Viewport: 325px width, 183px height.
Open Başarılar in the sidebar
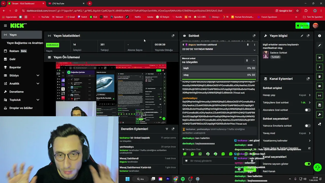click(22, 67)
